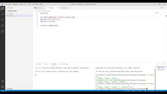Viewport: 167px width, 94px height.
Task: Click myArray in the breadcrumb
Action: point(48,11)
